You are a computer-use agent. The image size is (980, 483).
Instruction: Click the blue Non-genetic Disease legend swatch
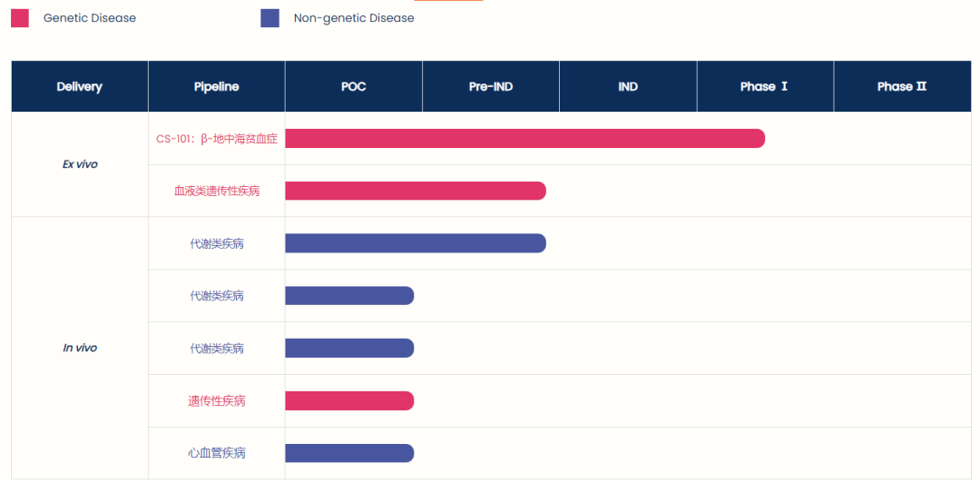[x=269, y=18]
